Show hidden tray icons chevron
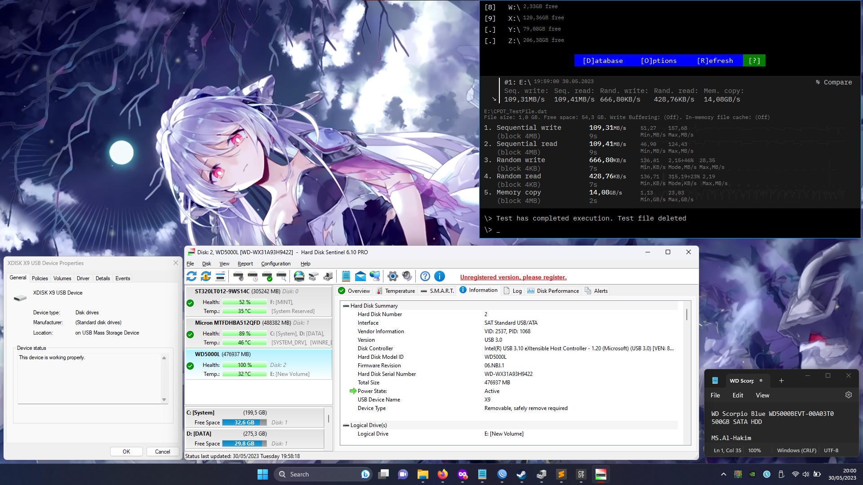The height and width of the screenshot is (485, 863). [723, 474]
